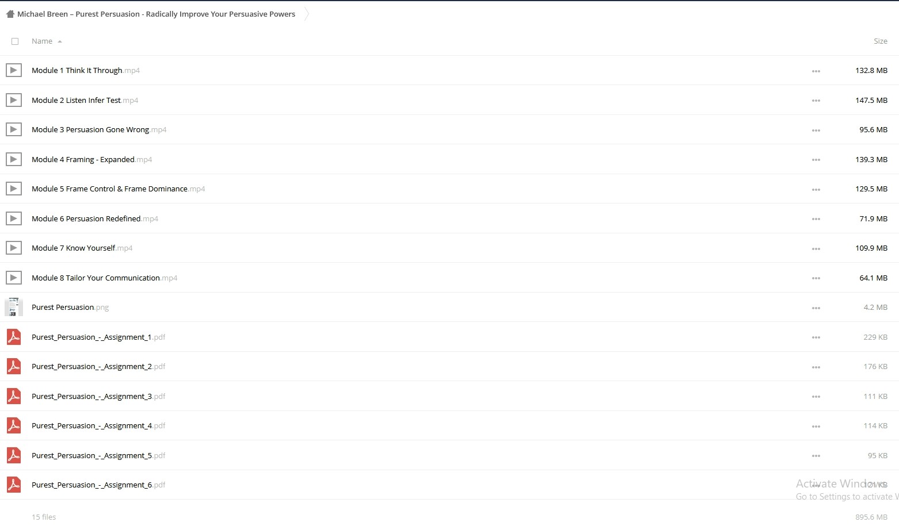
Task: Open Module 5 Frame Control & Frame Dominance.mp4
Action: coord(118,189)
